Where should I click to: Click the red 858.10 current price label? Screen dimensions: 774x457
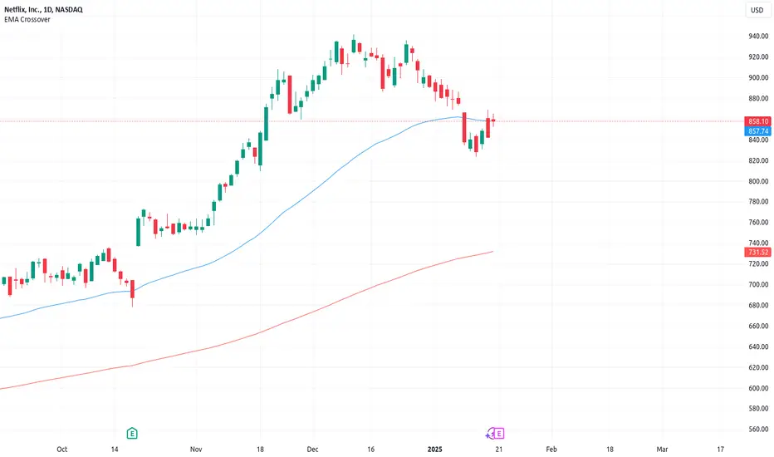click(757, 121)
